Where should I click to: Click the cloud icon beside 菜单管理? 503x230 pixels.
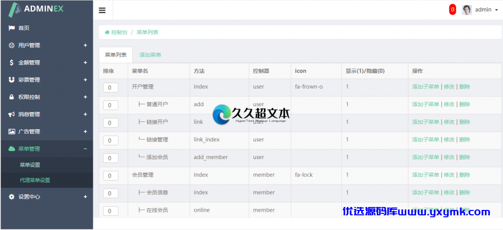coord(12,149)
